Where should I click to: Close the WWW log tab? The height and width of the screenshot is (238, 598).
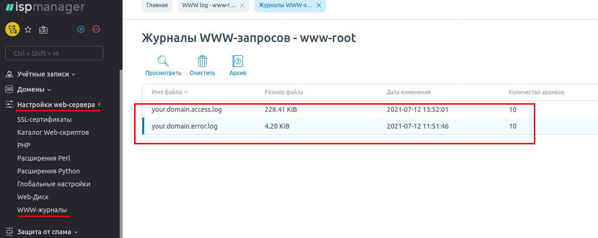[242, 5]
